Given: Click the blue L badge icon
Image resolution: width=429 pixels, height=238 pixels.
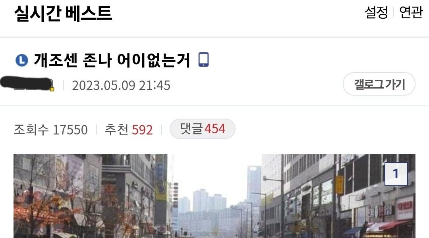Looking at the screenshot, I should pos(22,60).
